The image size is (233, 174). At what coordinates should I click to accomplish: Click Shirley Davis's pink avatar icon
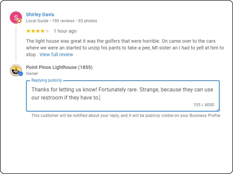[x=16, y=17]
